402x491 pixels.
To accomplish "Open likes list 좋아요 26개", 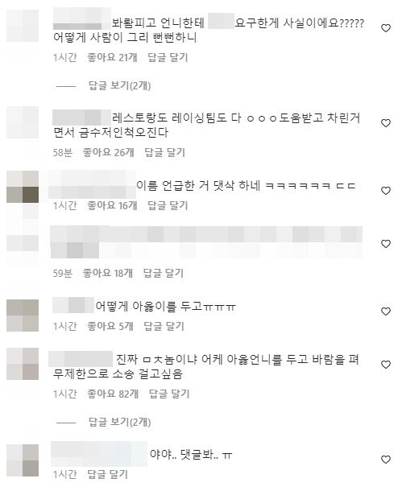I will (109, 152).
